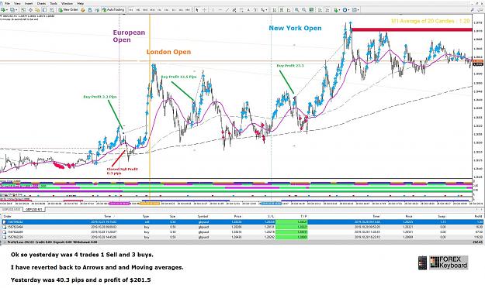Toggle the Chart Shift icon

327,10
